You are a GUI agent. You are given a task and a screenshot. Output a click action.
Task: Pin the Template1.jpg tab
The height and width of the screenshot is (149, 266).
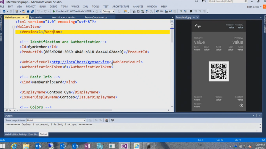tap(194, 17)
